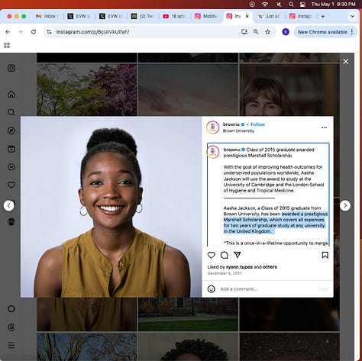Click zoom magnifier icon in address bar
Viewport: 362px width, 361px height.
(x=256, y=31)
